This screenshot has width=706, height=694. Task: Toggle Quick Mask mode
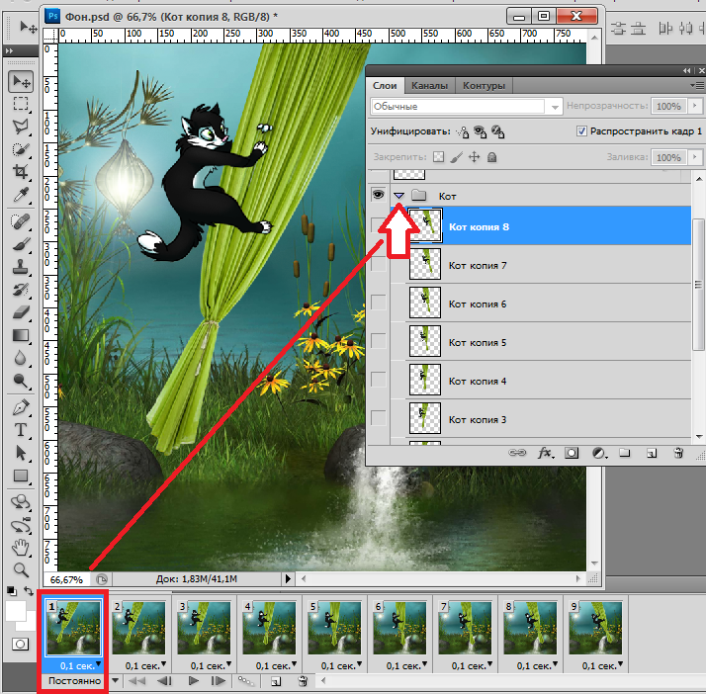20,644
